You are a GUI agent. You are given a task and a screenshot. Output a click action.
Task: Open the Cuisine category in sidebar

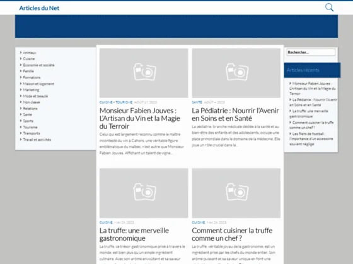click(x=29, y=59)
